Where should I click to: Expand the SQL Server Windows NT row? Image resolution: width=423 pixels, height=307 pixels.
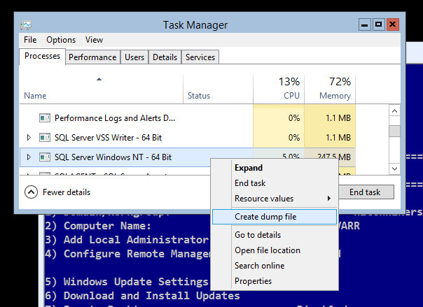29,157
